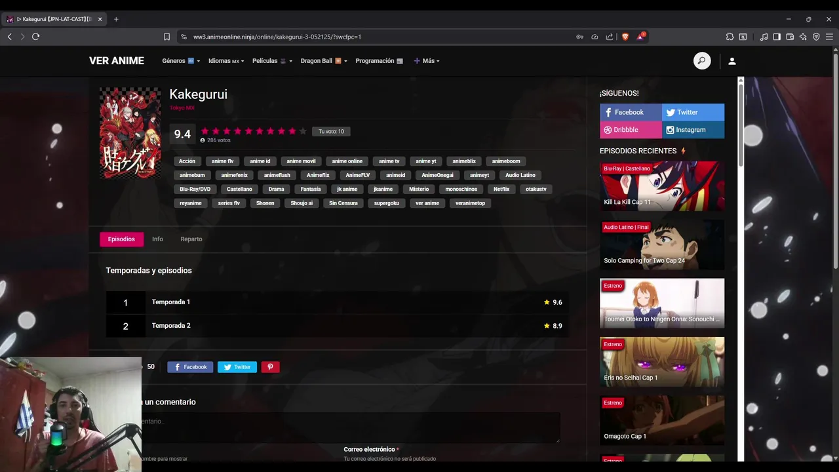
Task: Go to VER ANIME home logo
Action: [x=117, y=61]
